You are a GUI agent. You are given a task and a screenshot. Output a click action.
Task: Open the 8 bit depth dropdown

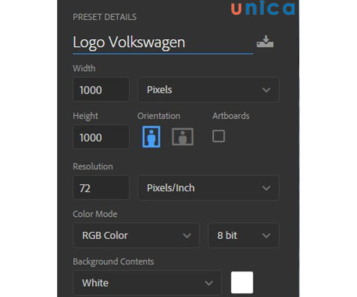[x=243, y=235]
